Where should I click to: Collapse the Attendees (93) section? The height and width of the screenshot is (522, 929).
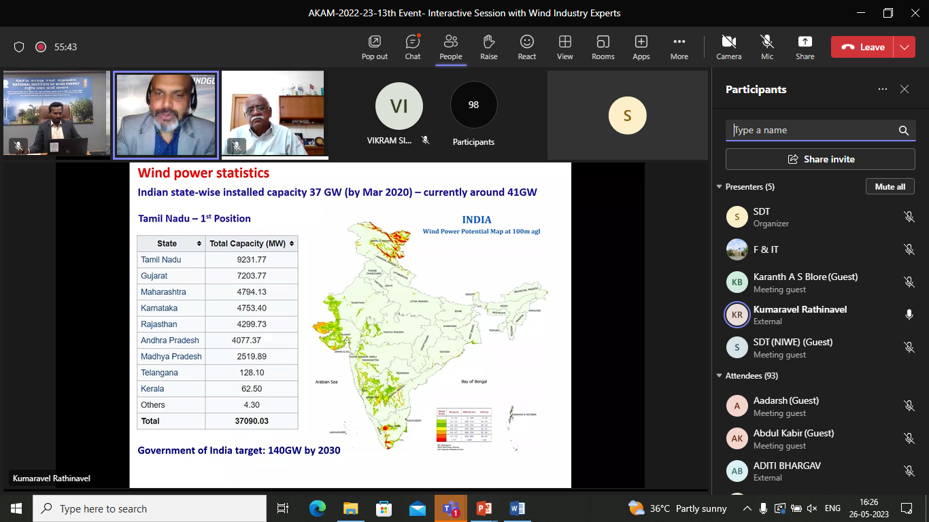coord(720,376)
